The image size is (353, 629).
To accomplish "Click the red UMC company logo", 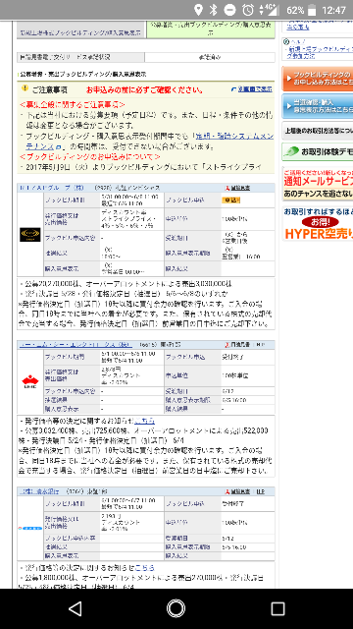I will click(x=30, y=381).
